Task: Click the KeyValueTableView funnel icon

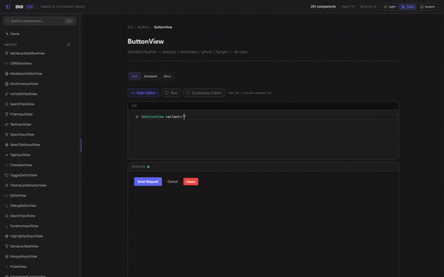Action: tap(6, 247)
